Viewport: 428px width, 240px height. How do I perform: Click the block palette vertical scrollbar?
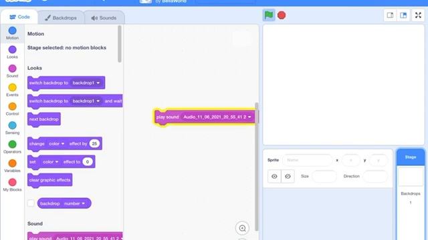[120, 44]
